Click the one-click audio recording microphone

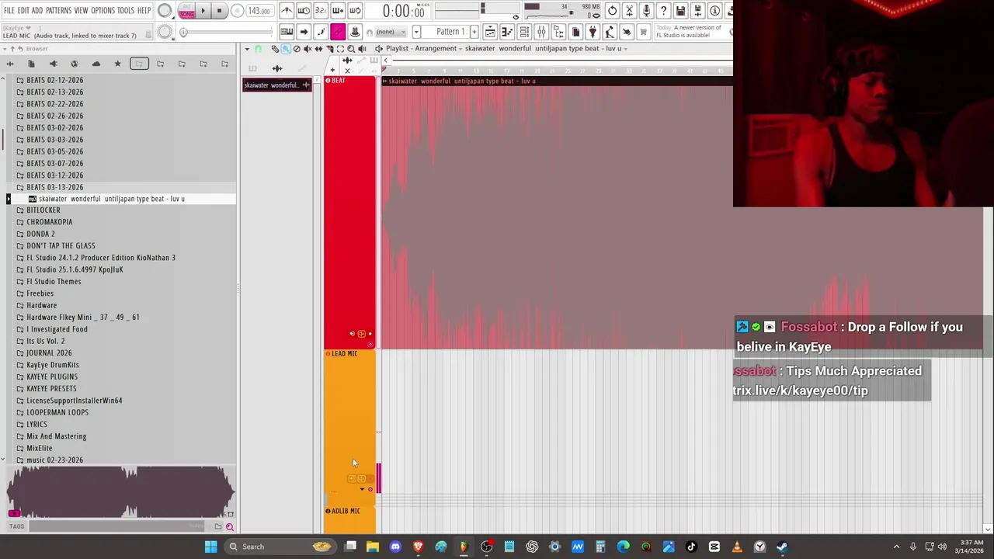[x=647, y=10]
